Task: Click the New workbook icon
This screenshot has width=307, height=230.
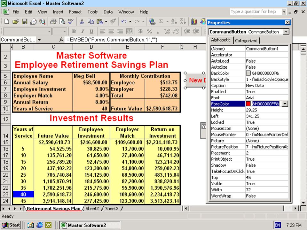Action: tap(7, 21)
